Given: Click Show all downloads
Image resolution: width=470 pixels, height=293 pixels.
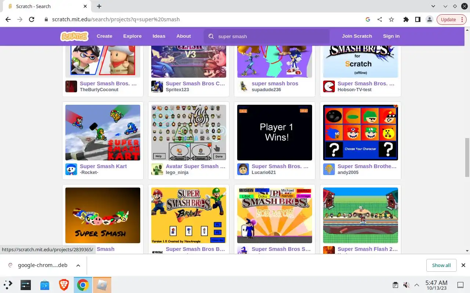Looking at the screenshot, I should [x=441, y=265].
